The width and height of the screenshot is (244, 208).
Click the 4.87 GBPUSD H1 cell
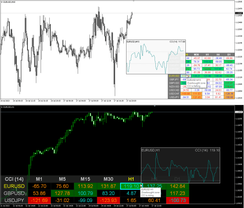coord(132,193)
